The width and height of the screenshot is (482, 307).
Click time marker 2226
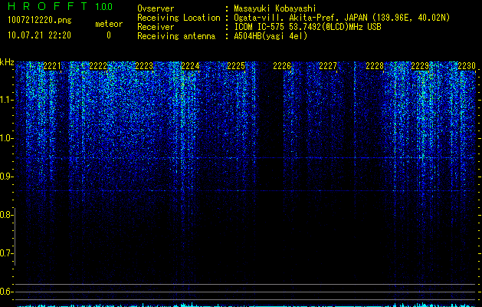click(x=282, y=66)
